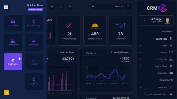Open the Expenses menu item
This screenshot has height=99, width=177.
point(162,73)
